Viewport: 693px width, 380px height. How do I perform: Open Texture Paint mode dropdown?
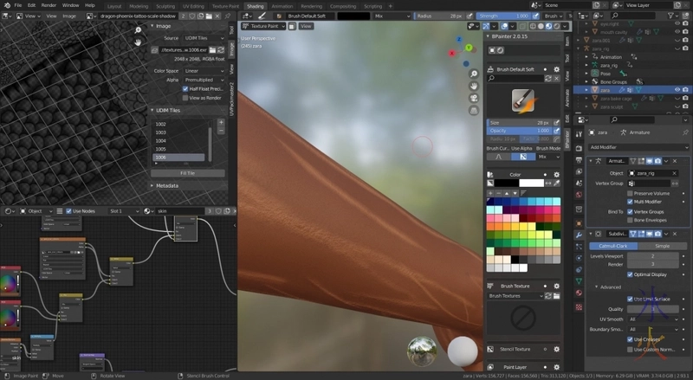[264, 26]
